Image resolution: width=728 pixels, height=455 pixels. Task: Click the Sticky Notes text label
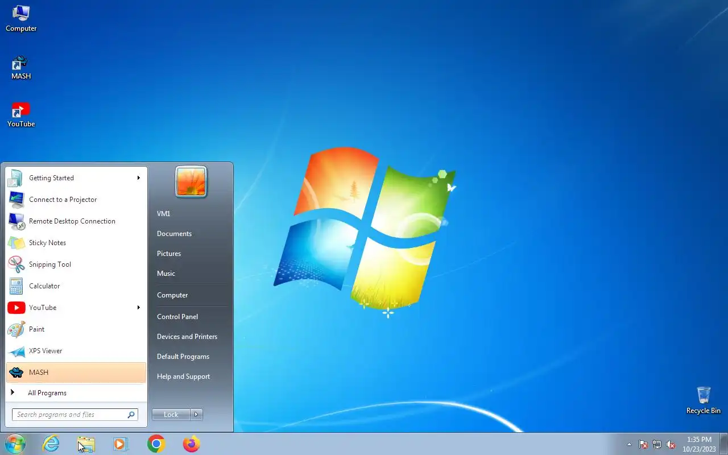pos(48,243)
